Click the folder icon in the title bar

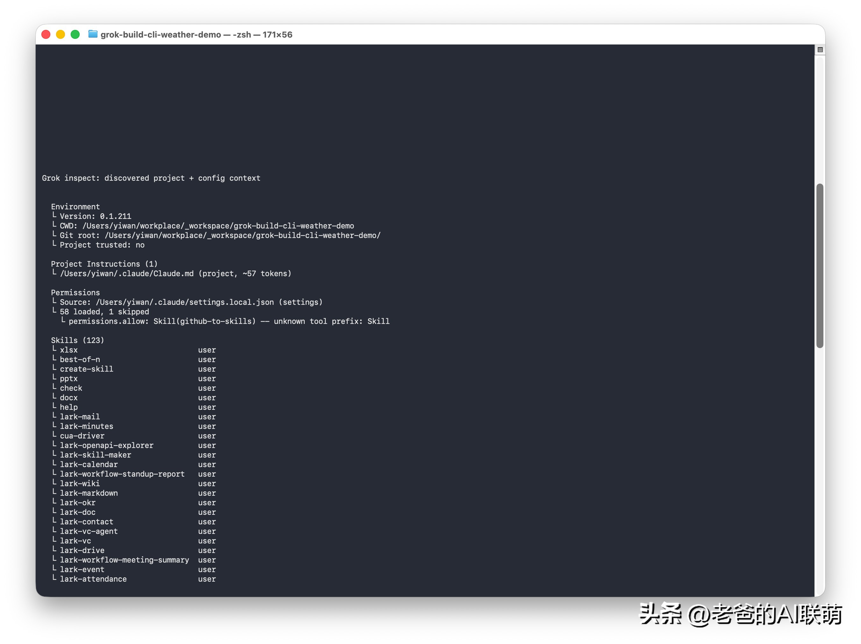click(x=93, y=34)
